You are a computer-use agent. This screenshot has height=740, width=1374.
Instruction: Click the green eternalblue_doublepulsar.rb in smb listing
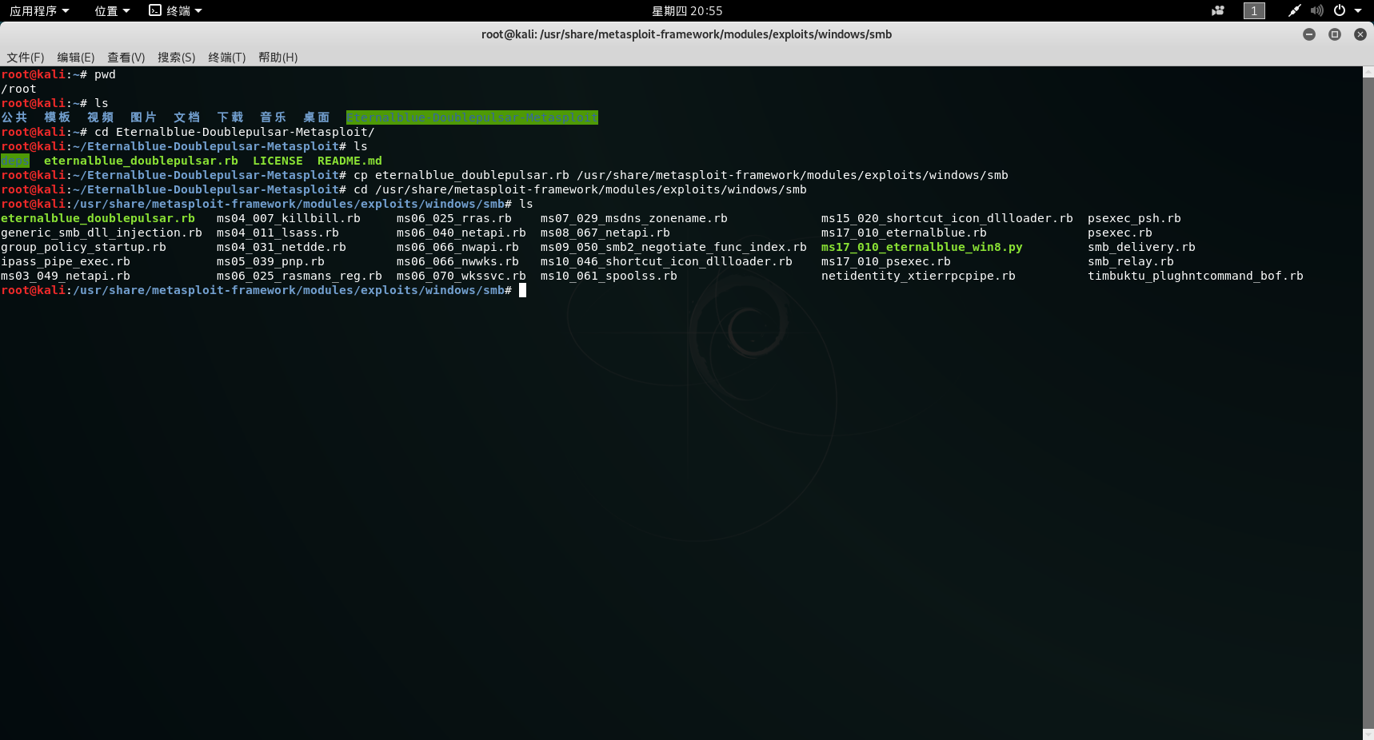point(98,218)
